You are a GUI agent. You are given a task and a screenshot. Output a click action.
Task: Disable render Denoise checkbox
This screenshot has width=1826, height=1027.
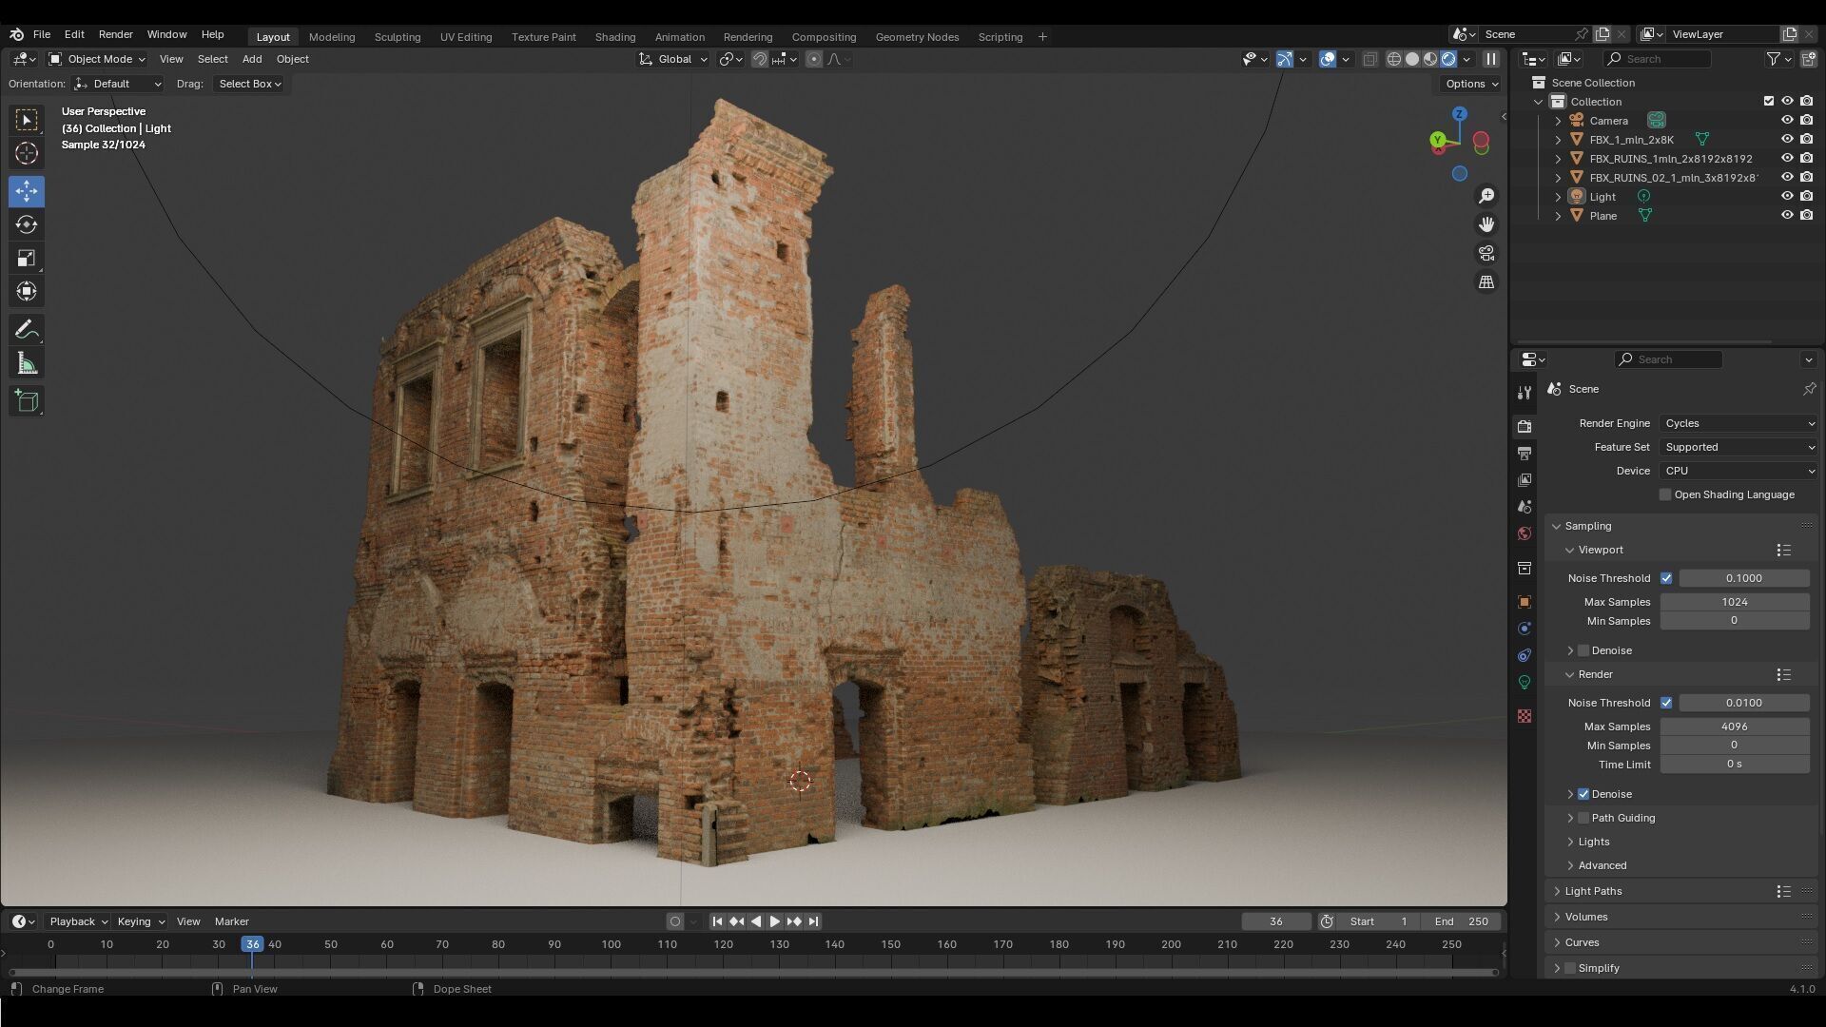[x=1583, y=794]
